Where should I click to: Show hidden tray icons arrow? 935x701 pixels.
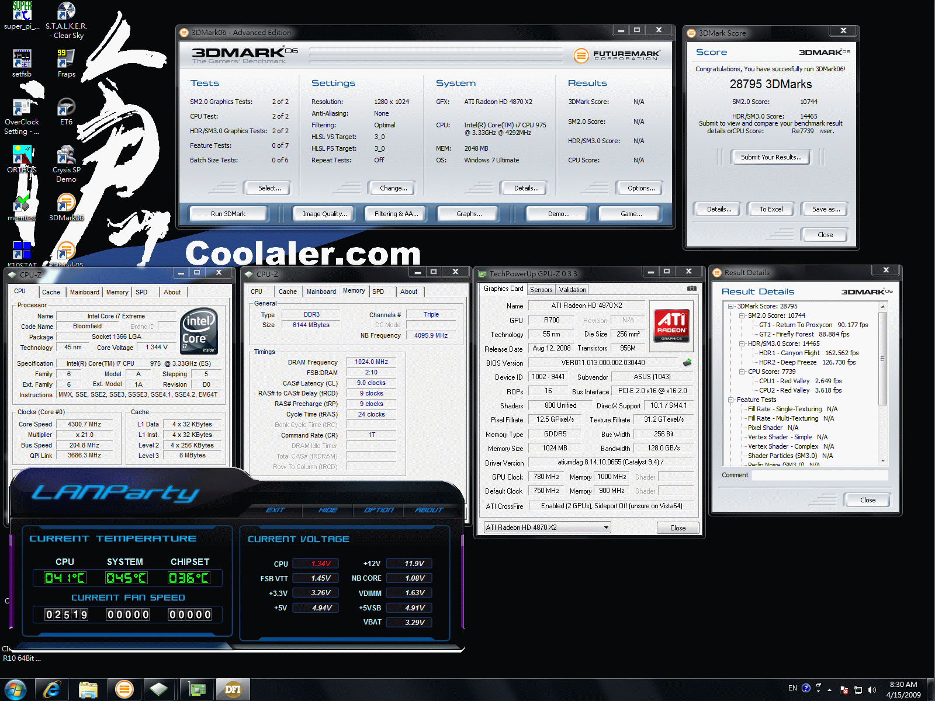830,690
